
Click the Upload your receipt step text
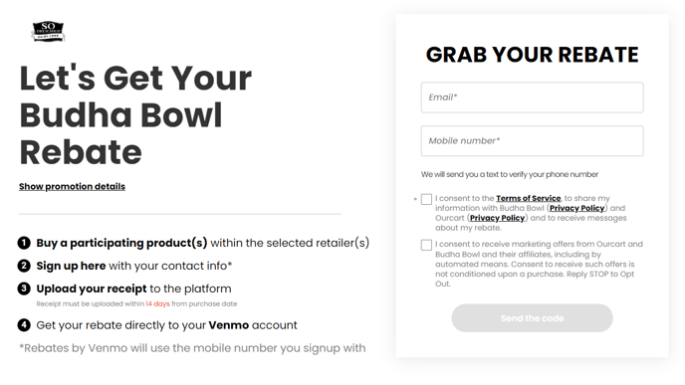pyautogui.click(x=133, y=289)
